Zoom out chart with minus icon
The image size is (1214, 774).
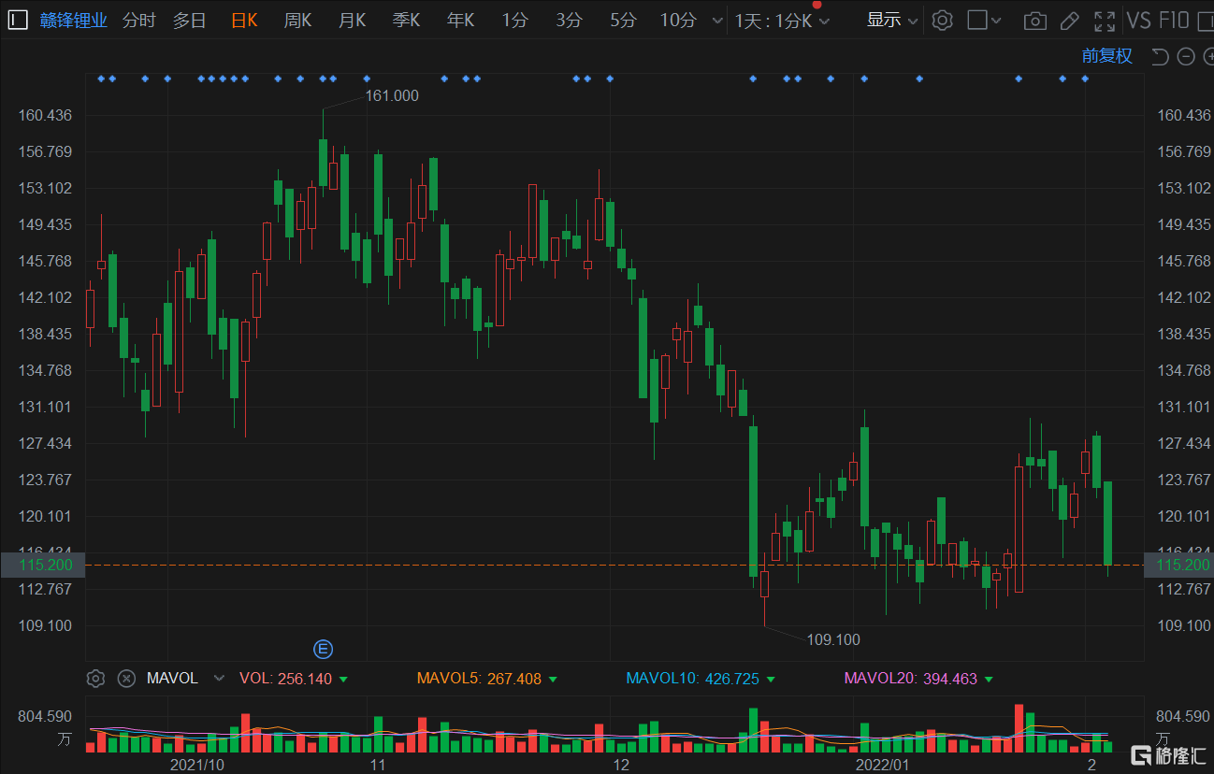tap(1186, 56)
